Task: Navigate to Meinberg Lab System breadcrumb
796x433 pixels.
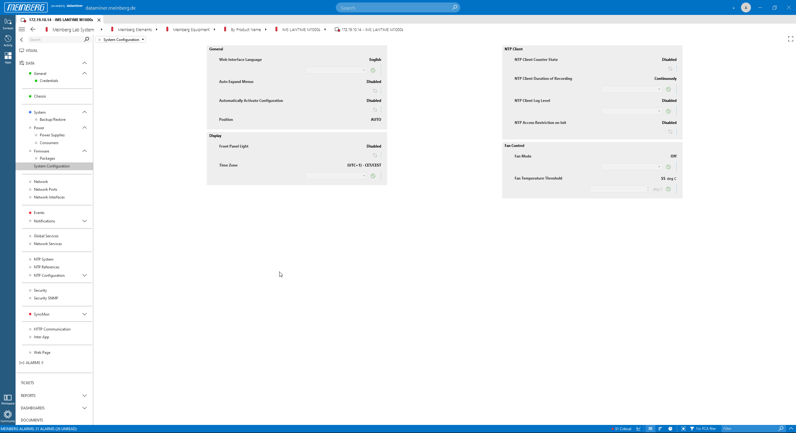Action: 73,30
